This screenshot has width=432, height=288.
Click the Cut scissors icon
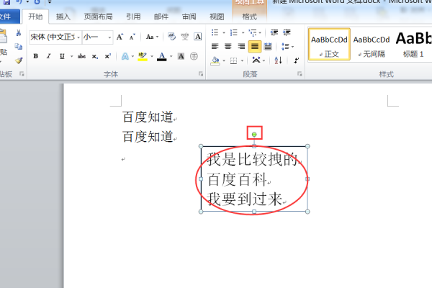click(x=19, y=33)
